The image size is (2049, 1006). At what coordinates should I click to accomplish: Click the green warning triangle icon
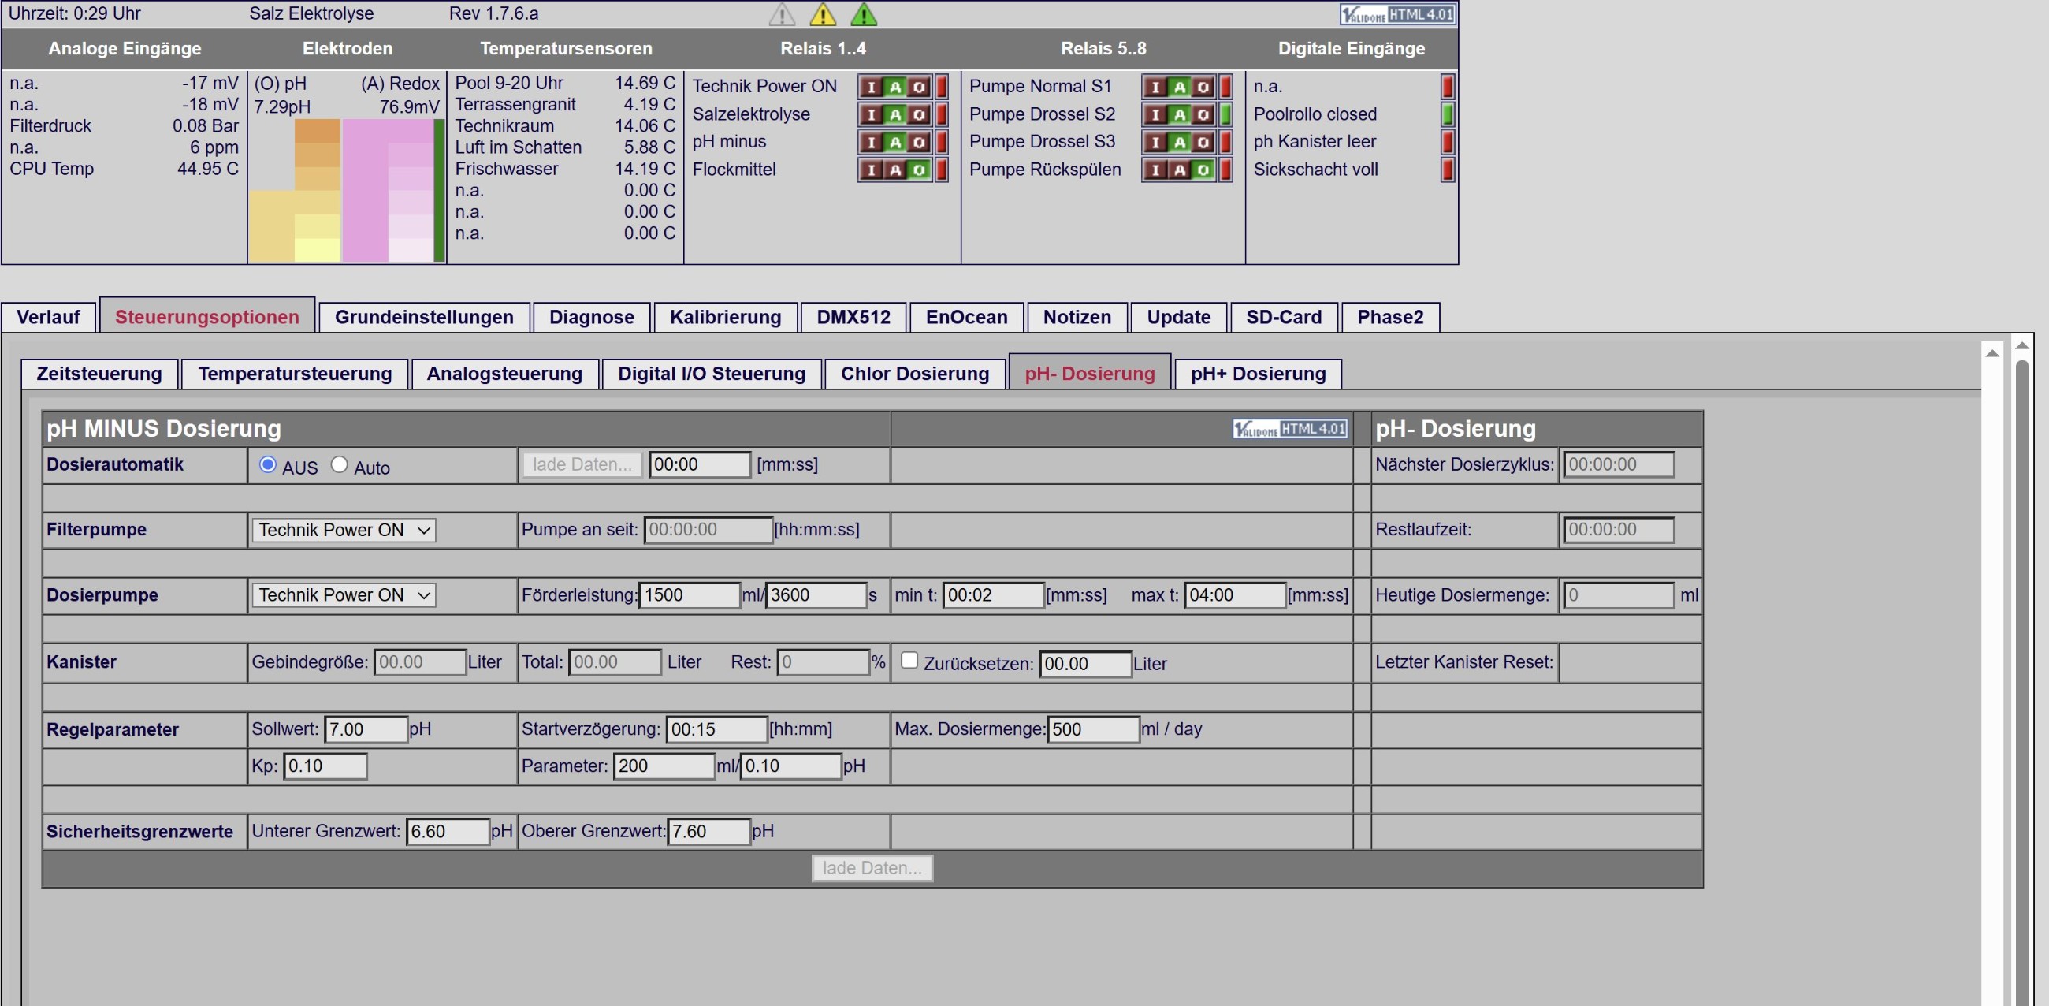(x=864, y=14)
